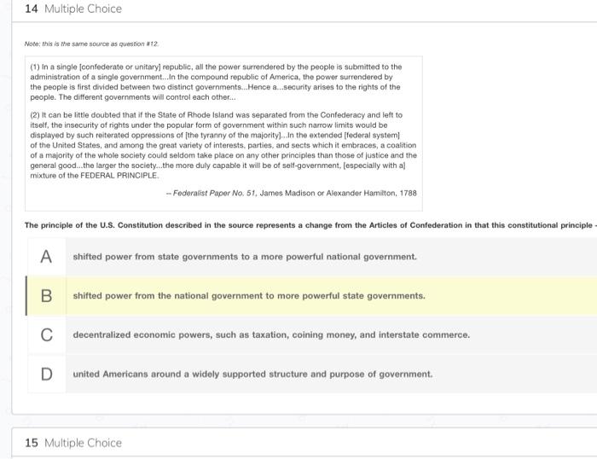Select answer letter C
This screenshot has height=459, width=597.
pyautogui.click(x=46, y=335)
